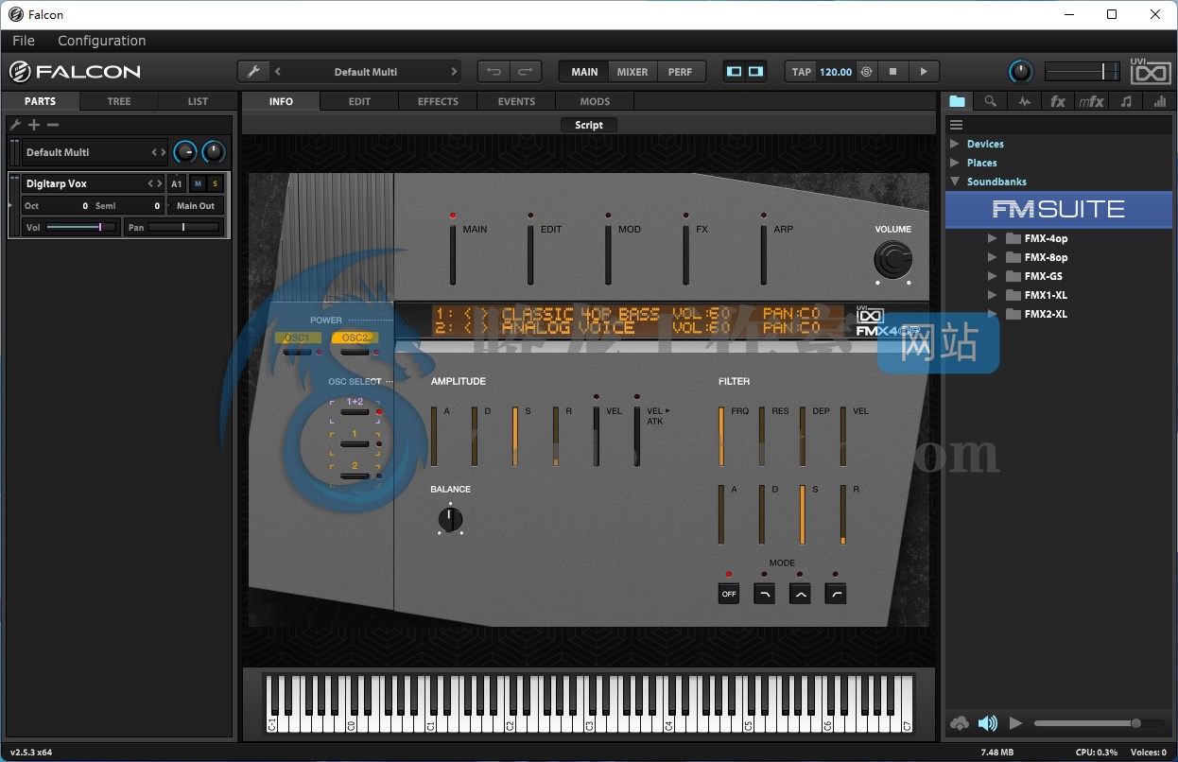Remove the part with minus icon
Viewport: 1178px width, 762px height.
[53, 125]
